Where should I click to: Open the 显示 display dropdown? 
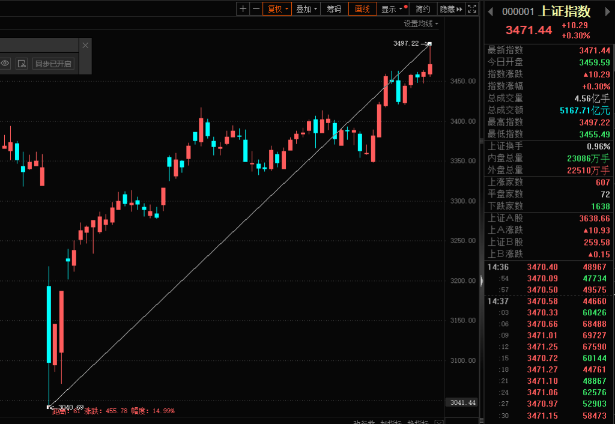pos(393,9)
